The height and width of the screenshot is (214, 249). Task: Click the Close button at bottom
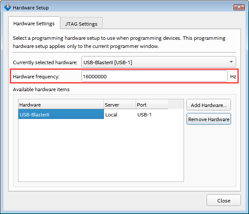tap(224, 200)
